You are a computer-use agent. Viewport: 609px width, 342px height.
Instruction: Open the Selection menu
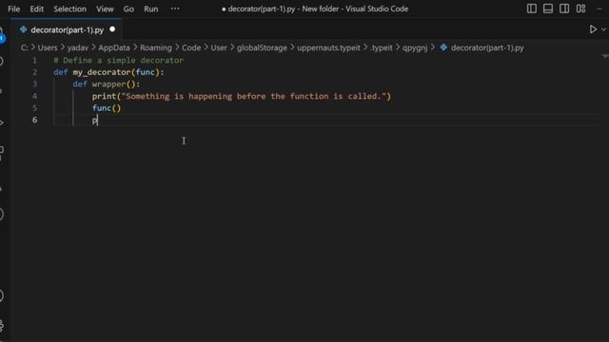click(69, 9)
